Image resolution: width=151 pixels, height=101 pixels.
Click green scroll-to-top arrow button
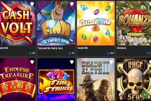pyautogui.click(x=145, y=95)
